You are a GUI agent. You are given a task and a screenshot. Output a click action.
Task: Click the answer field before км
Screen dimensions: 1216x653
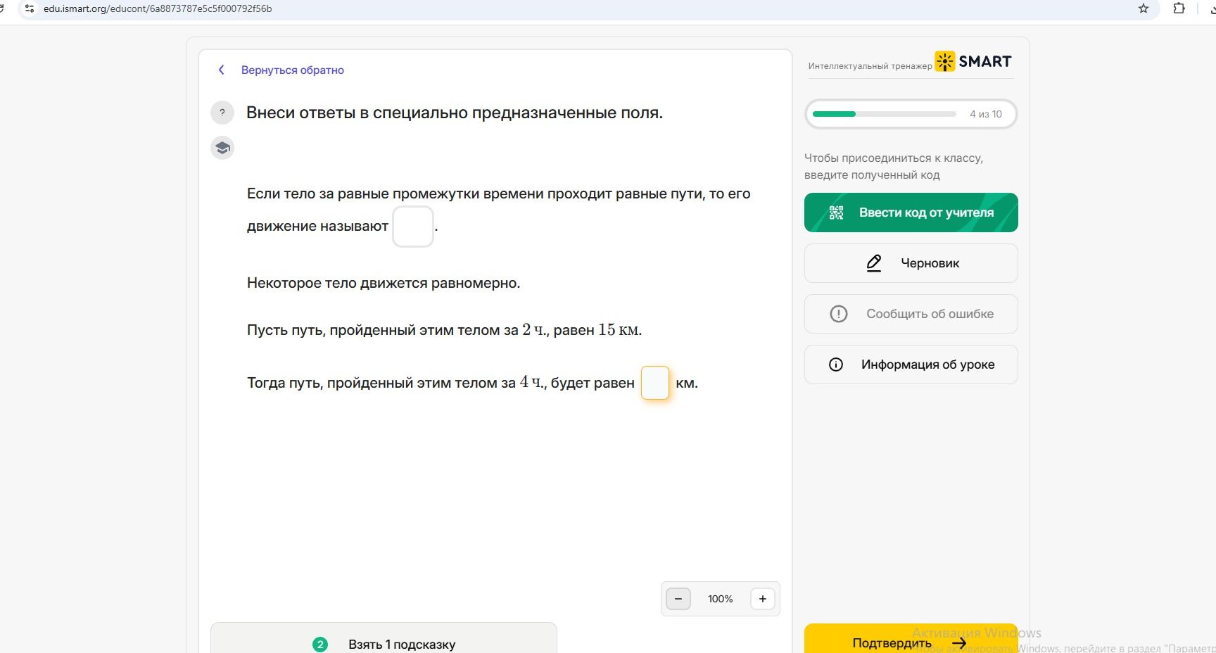(655, 383)
